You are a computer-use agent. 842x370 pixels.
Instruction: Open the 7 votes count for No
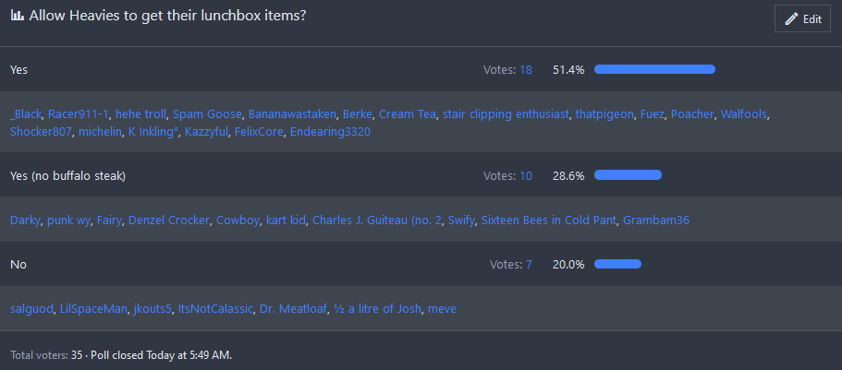[x=529, y=264]
